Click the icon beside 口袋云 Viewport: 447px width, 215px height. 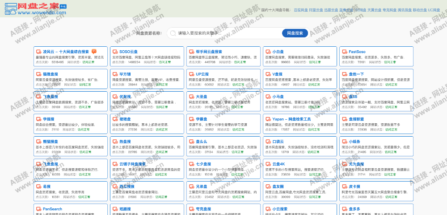[268, 142]
